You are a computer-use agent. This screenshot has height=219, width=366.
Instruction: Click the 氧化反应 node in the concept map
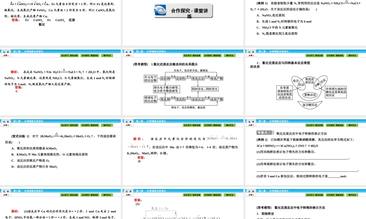[x=198, y=78]
